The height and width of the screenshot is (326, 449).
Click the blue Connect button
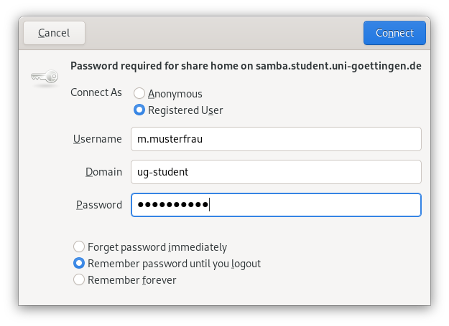click(x=394, y=33)
